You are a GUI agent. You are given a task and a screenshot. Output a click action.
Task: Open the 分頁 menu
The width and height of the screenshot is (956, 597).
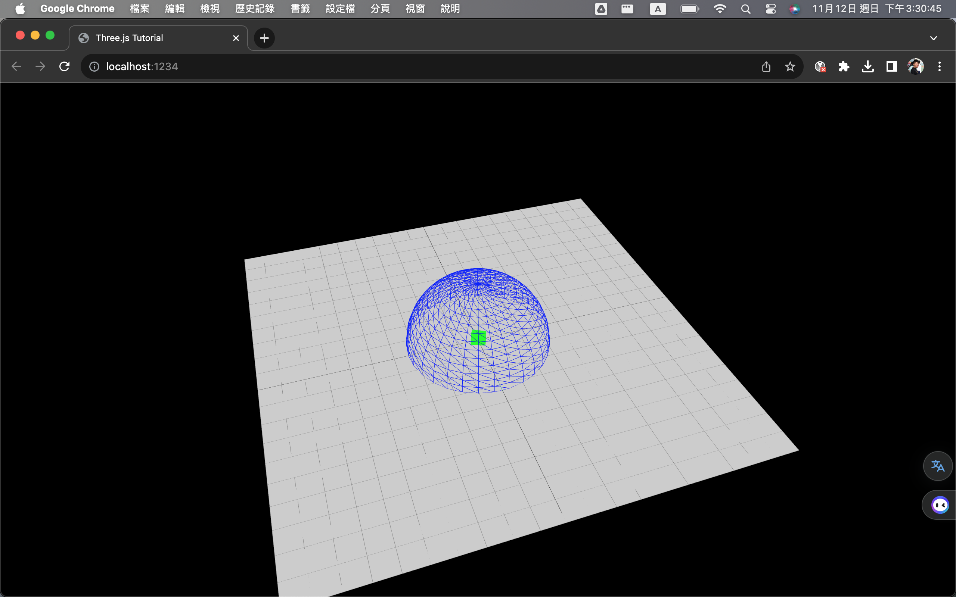pos(380,9)
